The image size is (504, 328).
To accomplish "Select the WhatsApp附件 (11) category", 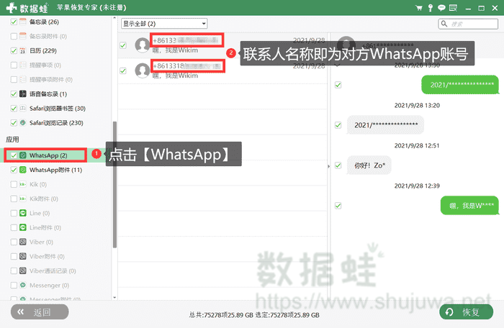I will (55, 170).
